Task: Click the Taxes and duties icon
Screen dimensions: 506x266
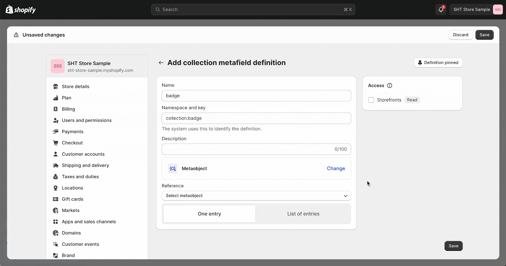Action: (x=56, y=177)
